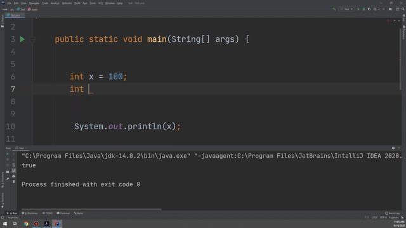Place cursor on line 7 after int
Viewport: 406px width, 228px height.
point(89,89)
